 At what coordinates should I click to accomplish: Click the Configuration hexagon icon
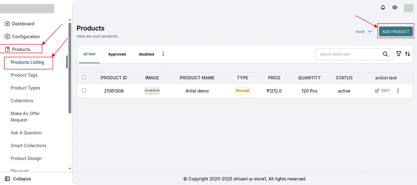[7, 37]
